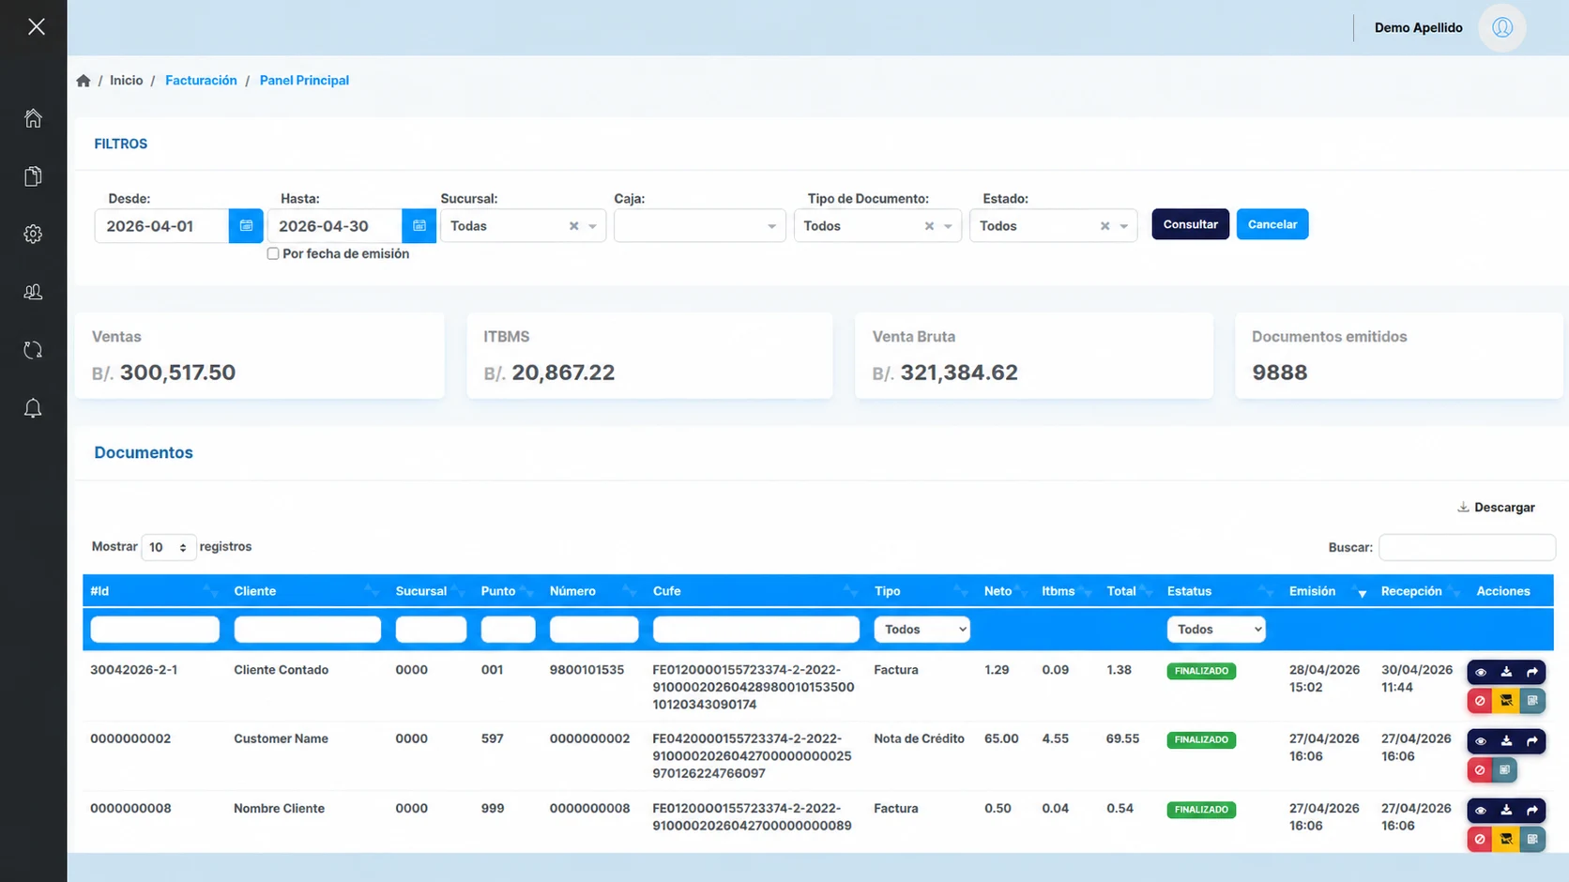Open the Desde calendar picker
Image resolution: width=1569 pixels, height=882 pixels.
pos(246,226)
